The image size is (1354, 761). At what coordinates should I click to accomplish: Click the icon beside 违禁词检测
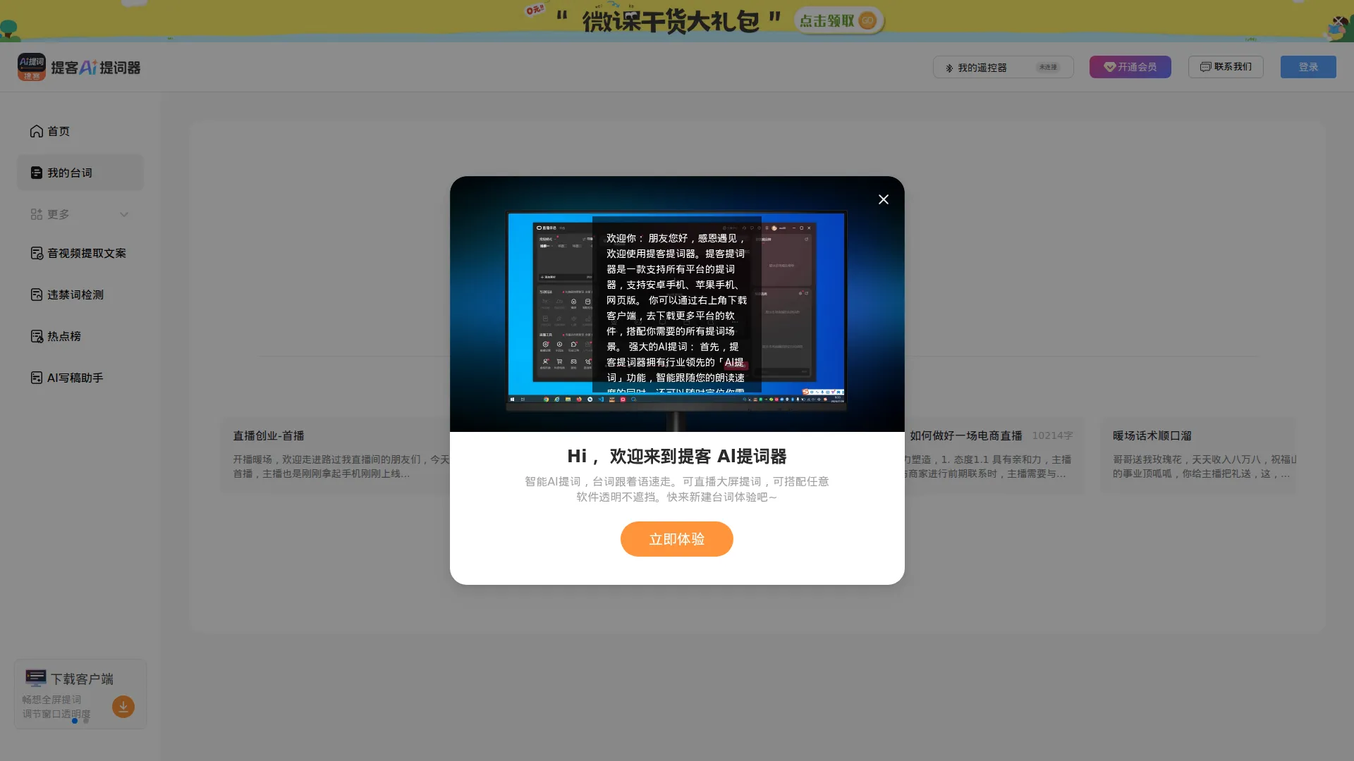pyautogui.click(x=37, y=295)
